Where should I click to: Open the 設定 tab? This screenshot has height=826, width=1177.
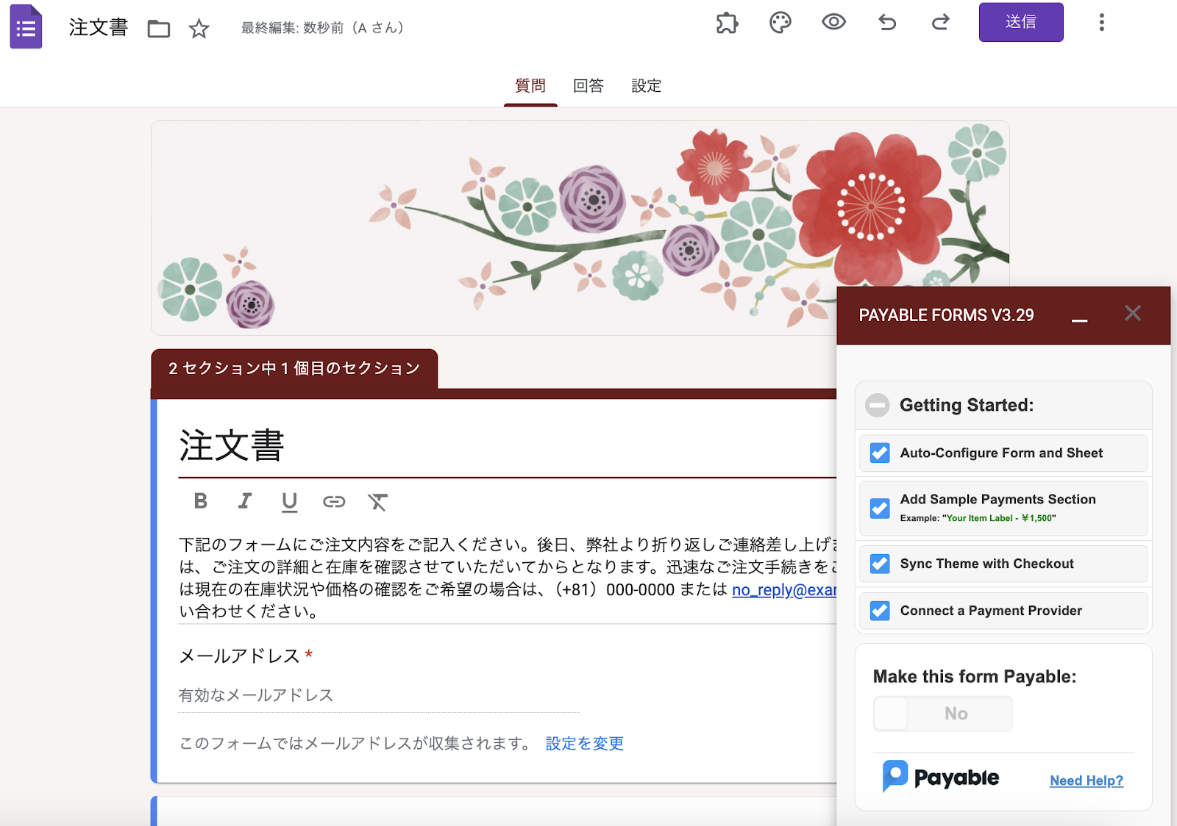(x=647, y=86)
